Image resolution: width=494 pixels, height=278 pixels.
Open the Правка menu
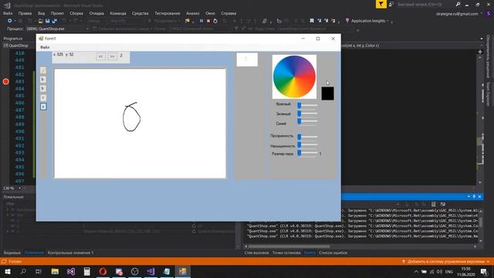[25, 13]
